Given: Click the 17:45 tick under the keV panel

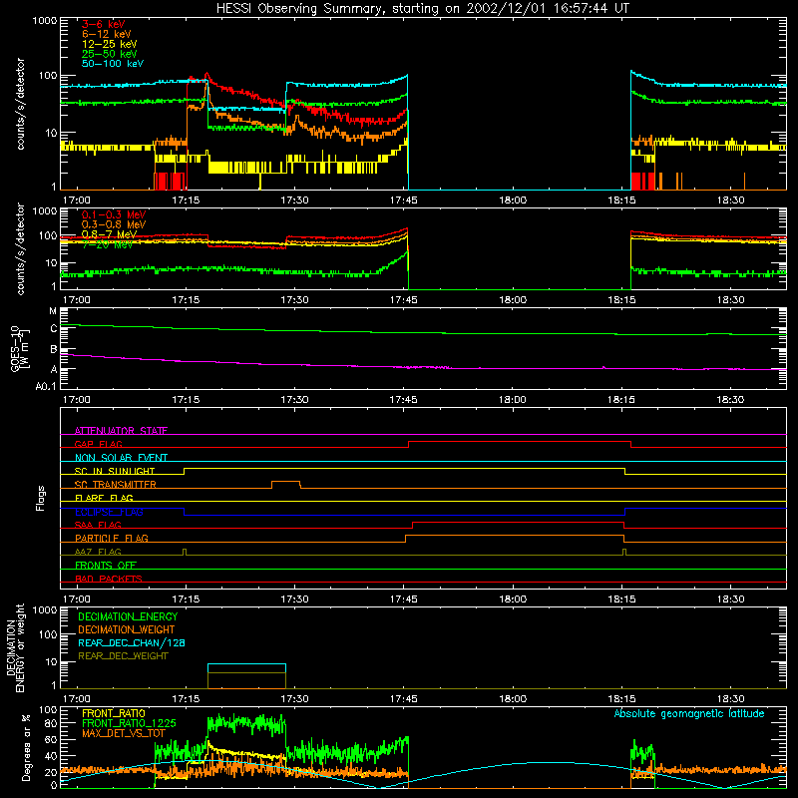Looking at the screenshot, I should point(403,200).
